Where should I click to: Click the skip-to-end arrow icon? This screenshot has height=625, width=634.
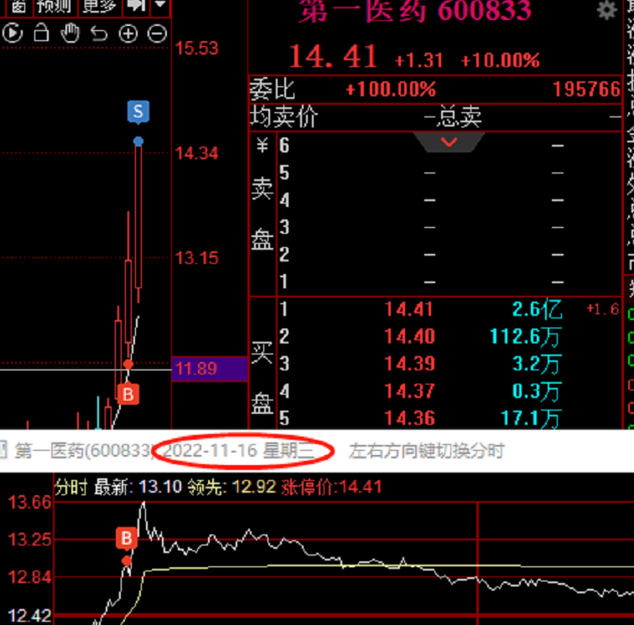pyautogui.click(x=136, y=6)
